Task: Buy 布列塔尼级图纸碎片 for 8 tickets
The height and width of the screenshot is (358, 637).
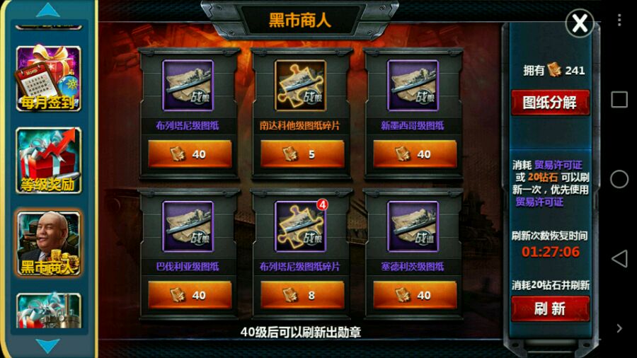Action: (302, 295)
